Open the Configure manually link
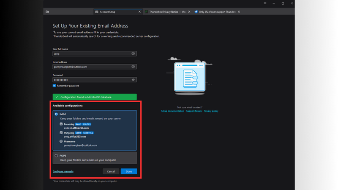Viewport: 338px width, 190px height. pos(63,171)
